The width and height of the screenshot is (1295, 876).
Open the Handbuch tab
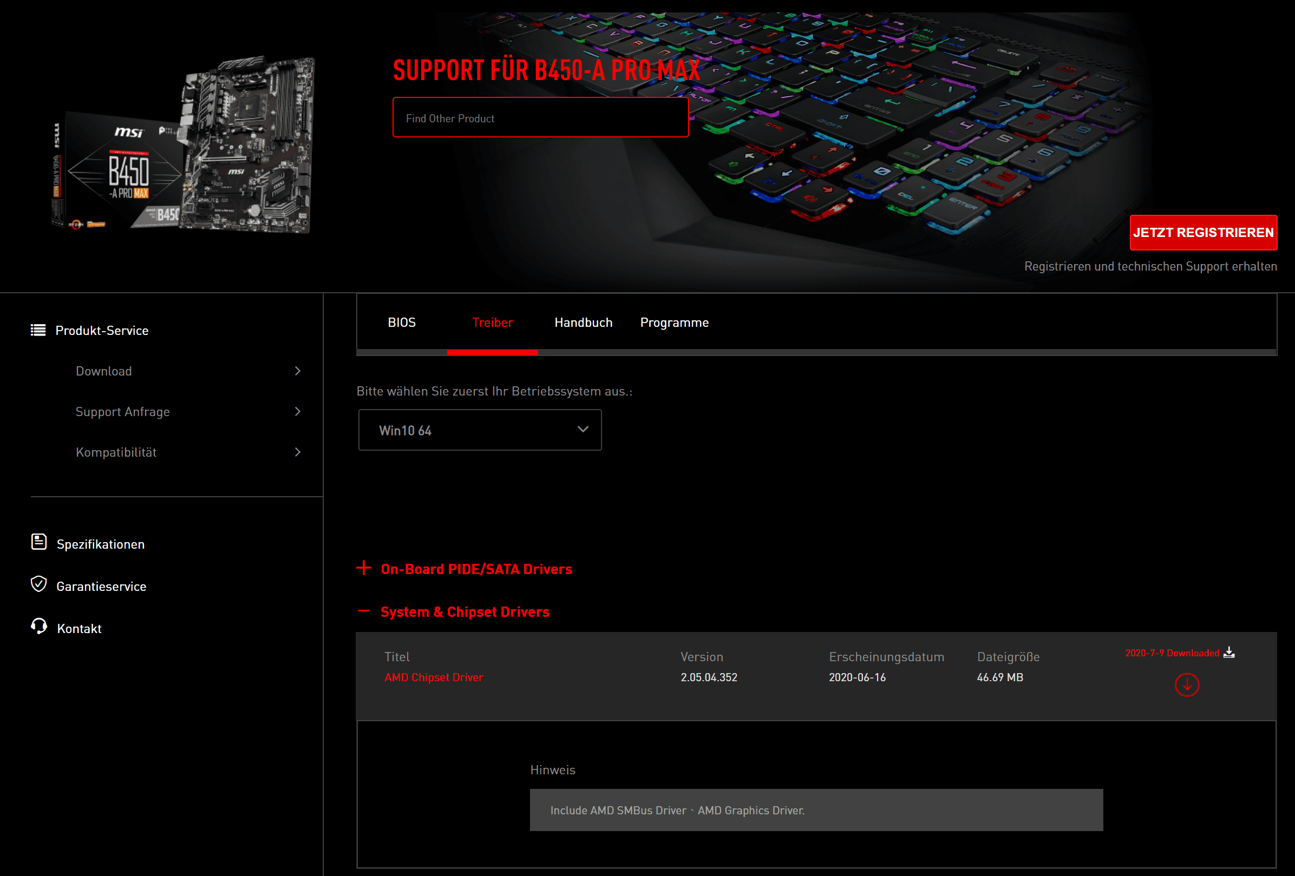tap(584, 322)
